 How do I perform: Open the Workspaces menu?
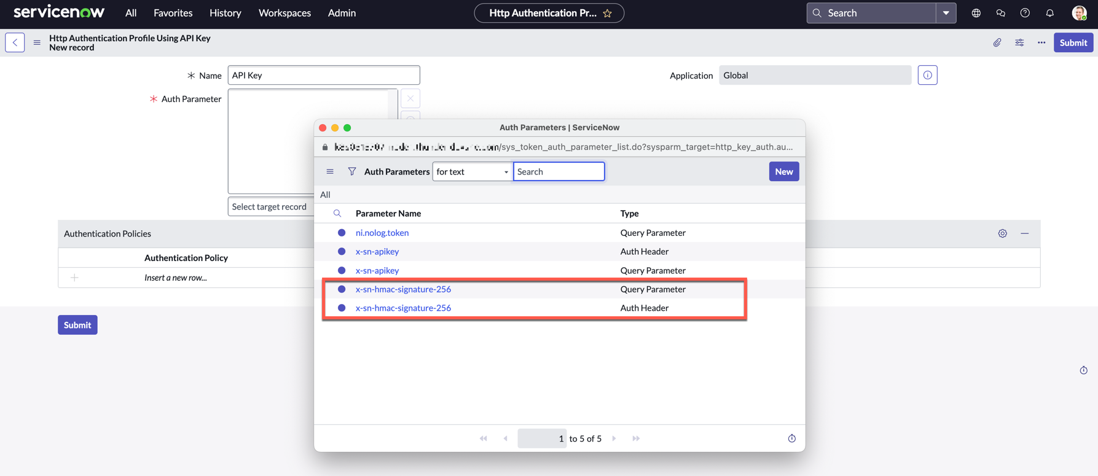(285, 13)
